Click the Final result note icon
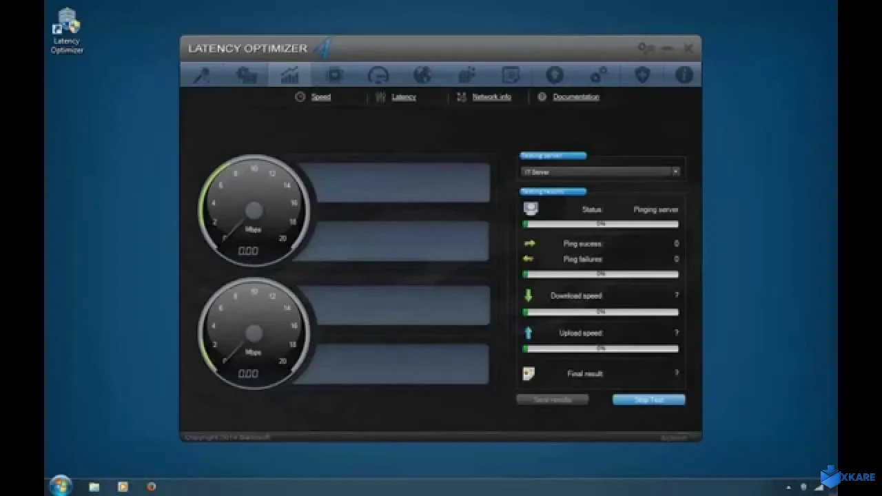 tap(529, 373)
